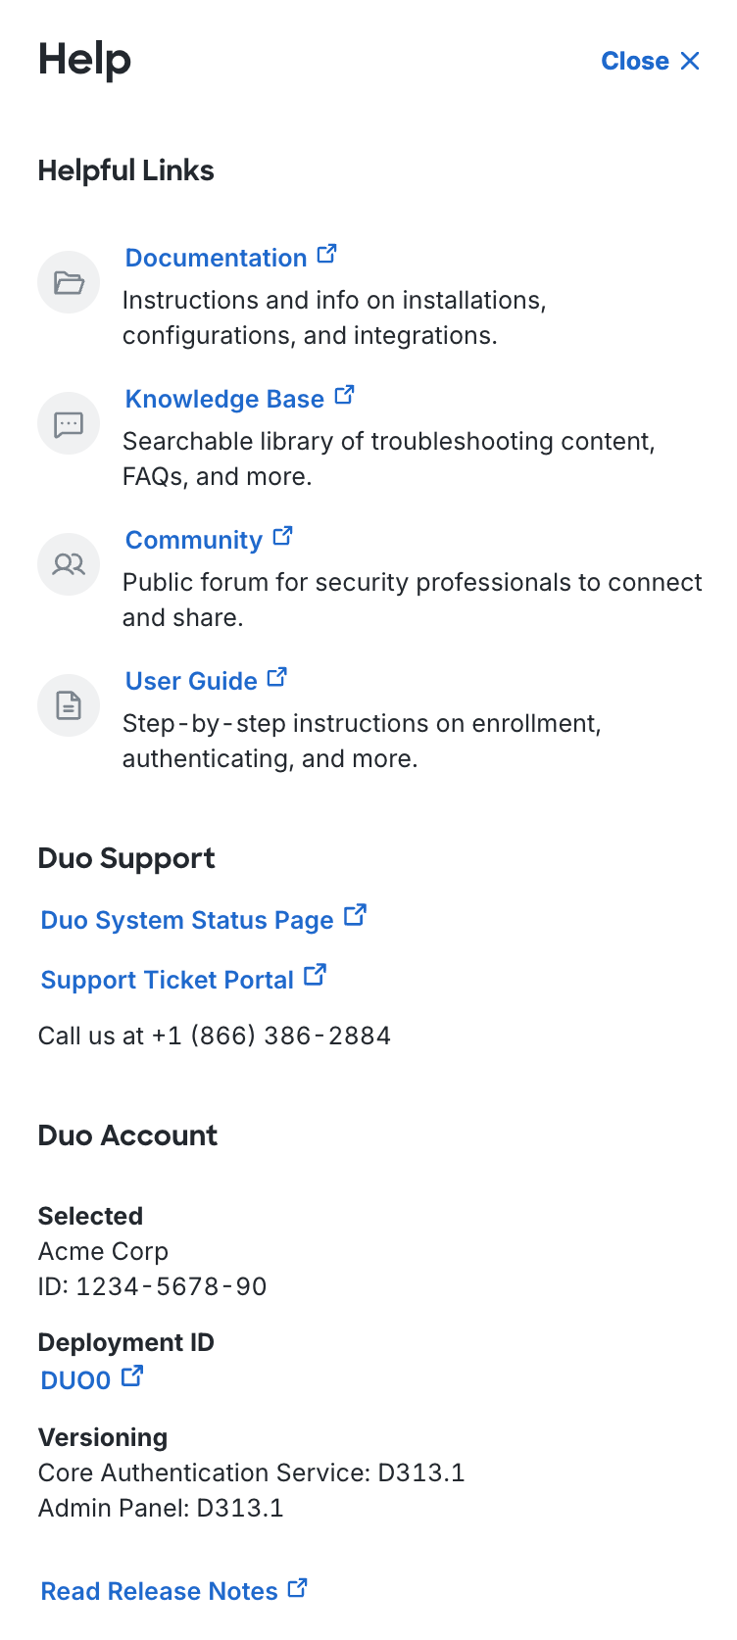Image resolution: width=737 pixels, height=1640 pixels.
Task: Click external-link icon beside Knowledge Base
Action: (x=344, y=396)
